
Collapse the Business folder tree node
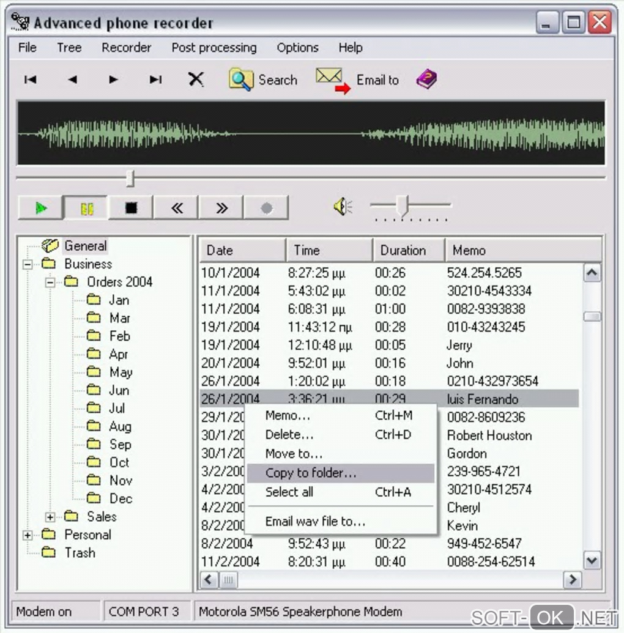[x=28, y=264]
